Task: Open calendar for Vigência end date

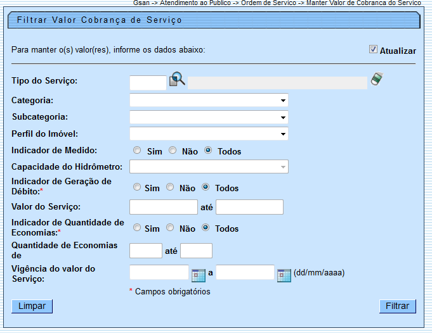Action: pyautogui.click(x=284, y=275)
